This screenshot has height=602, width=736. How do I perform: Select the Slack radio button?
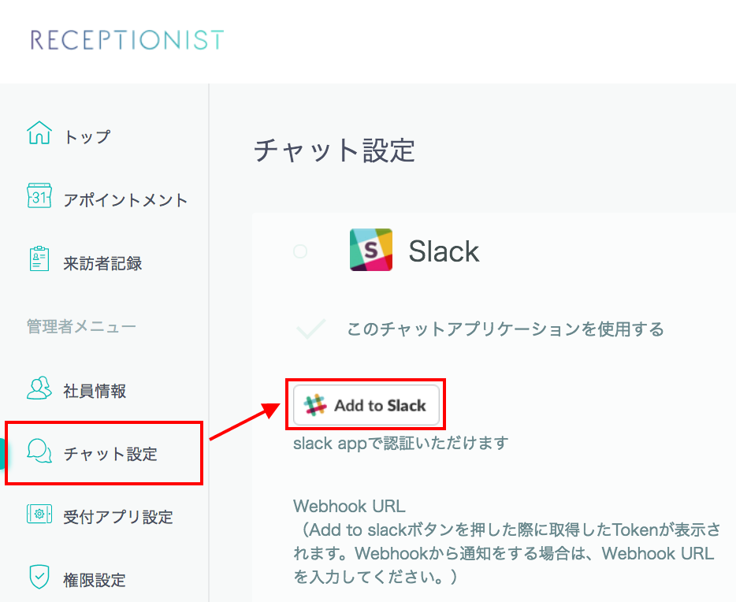[x=300, y=251]
